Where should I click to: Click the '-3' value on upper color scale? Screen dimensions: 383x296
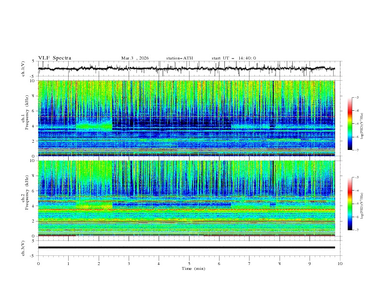356,97
